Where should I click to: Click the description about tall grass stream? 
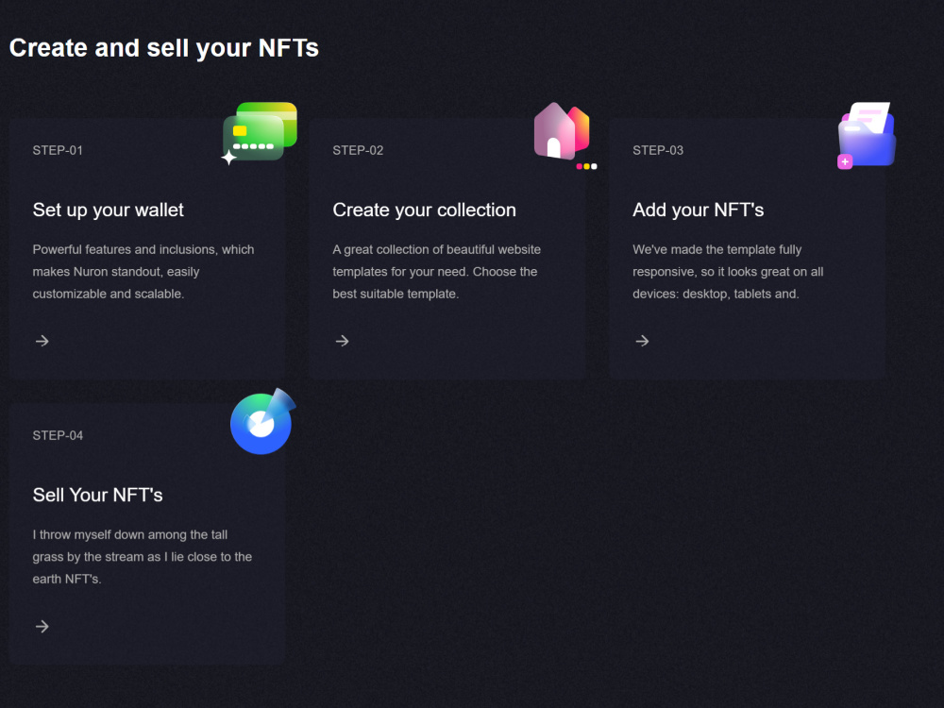143,557
